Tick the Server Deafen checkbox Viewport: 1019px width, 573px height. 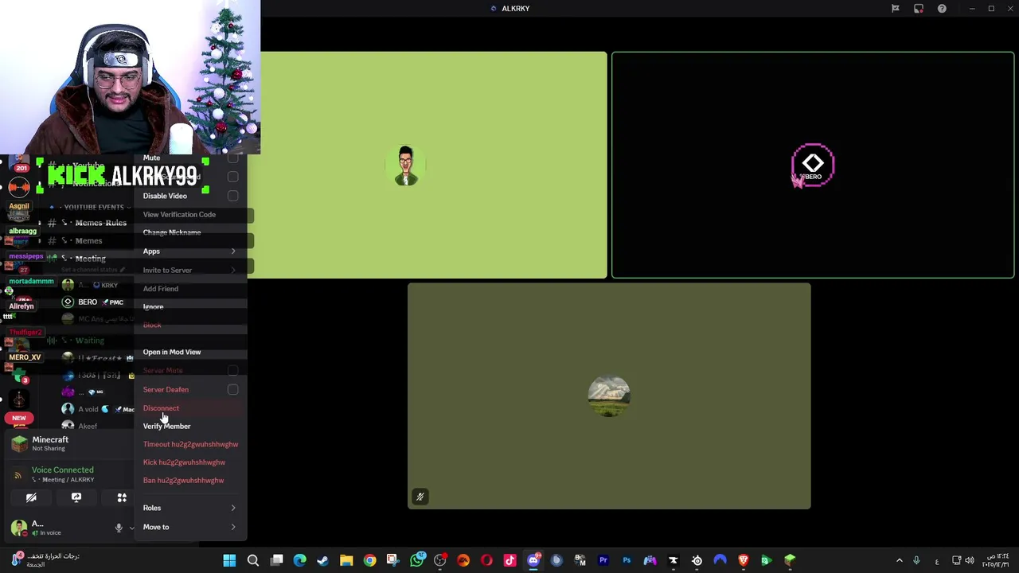[232, 390]
